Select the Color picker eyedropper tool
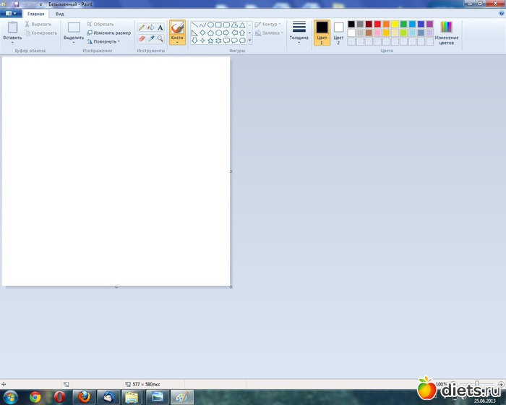 coord(151,38)
